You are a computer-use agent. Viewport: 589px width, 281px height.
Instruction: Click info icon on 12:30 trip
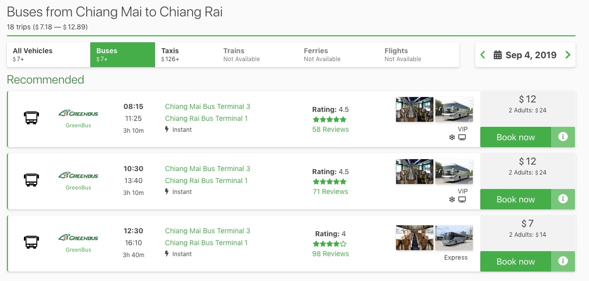563,261
